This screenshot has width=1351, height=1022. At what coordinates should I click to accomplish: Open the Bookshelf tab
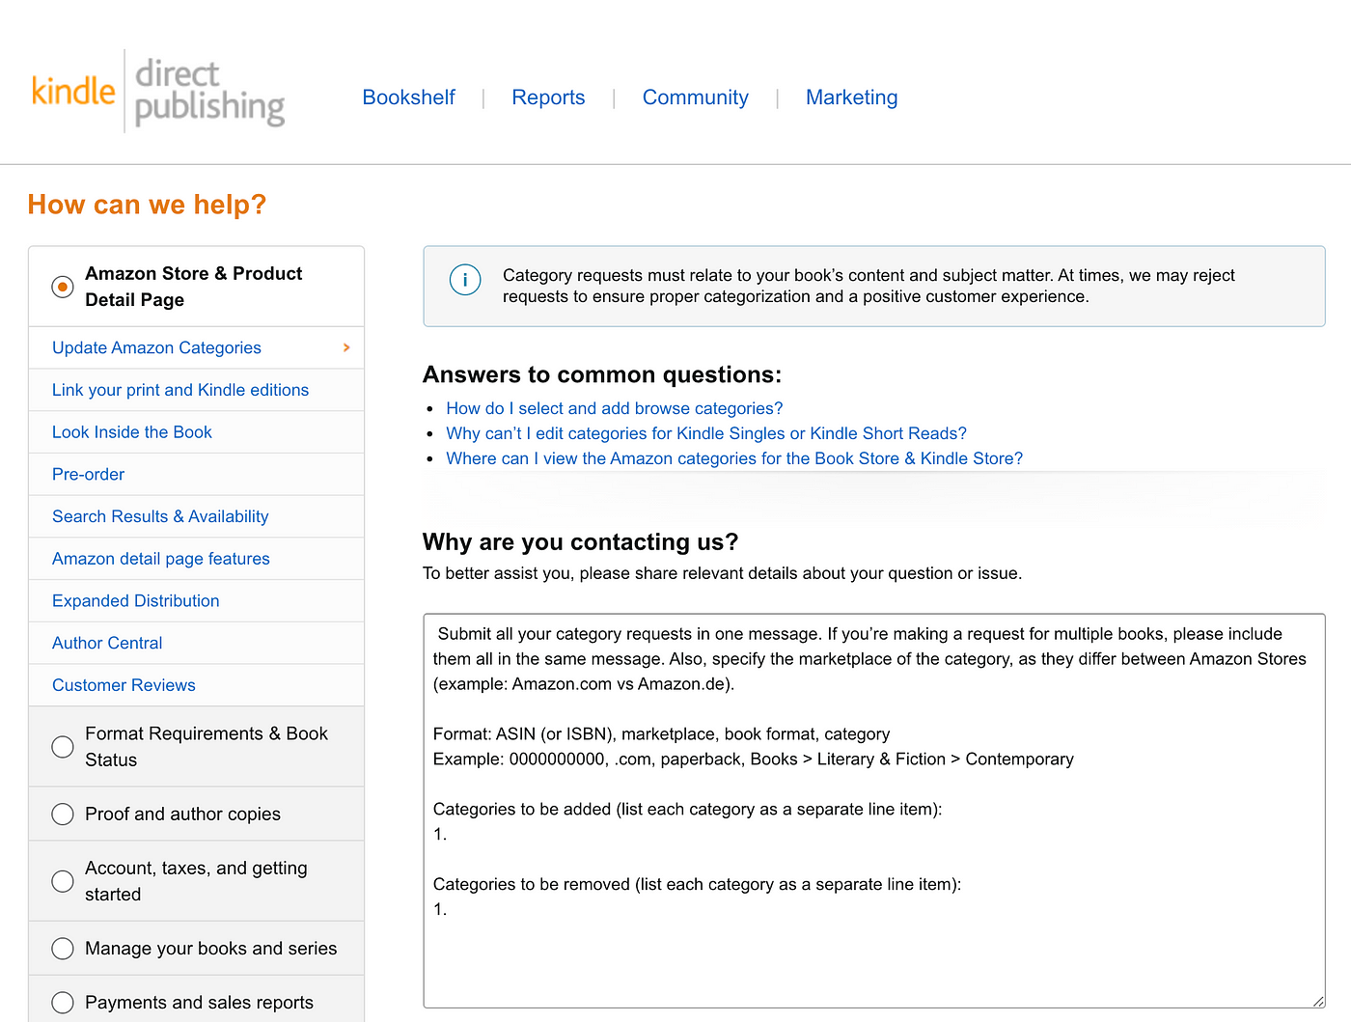tap(408, 97)
